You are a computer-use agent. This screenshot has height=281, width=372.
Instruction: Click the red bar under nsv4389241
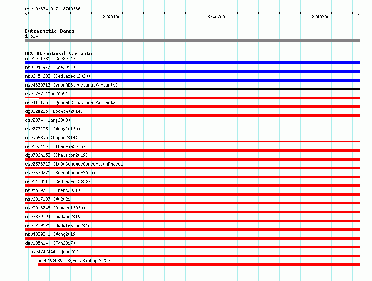pyautogui.click(x=192, y=238)
